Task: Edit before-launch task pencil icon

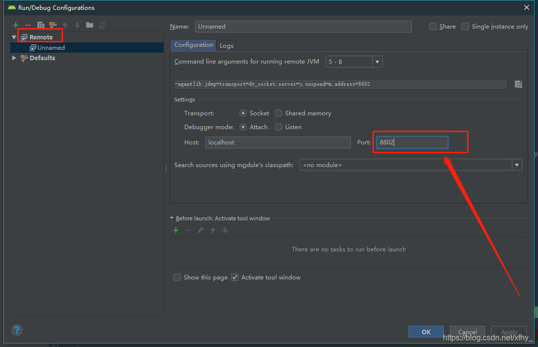Action: point(201,230)
